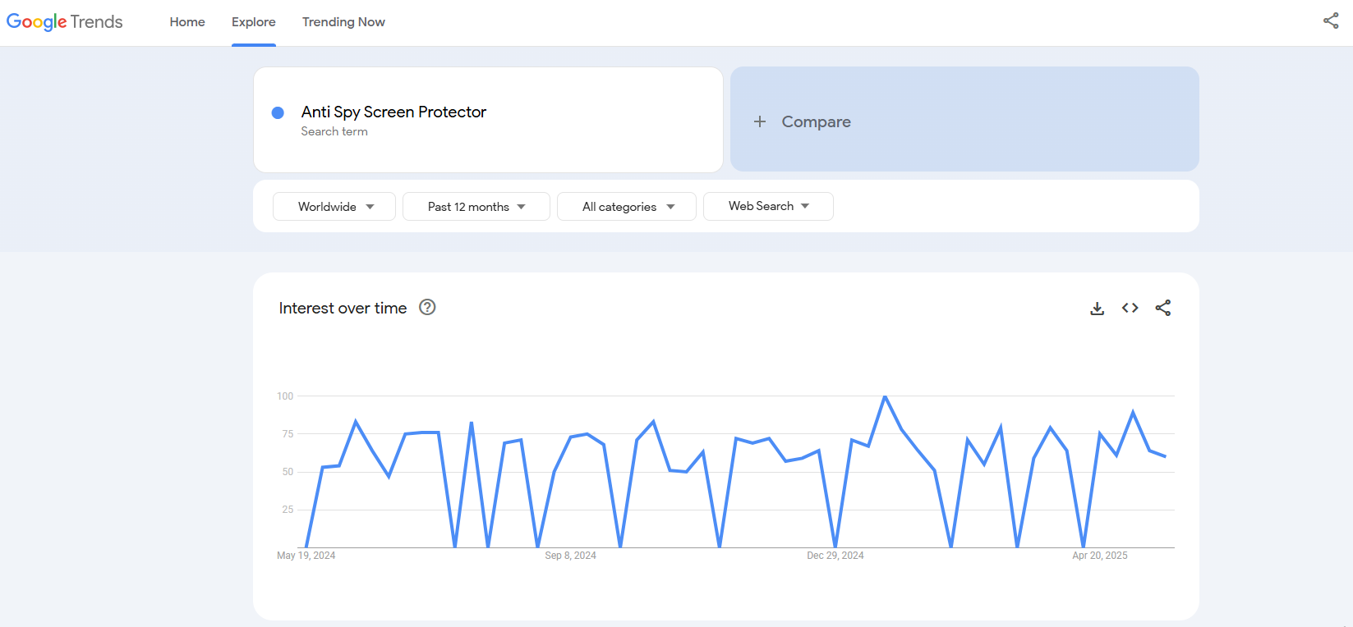Click the Interest over time heading

(x=343, y=308)
